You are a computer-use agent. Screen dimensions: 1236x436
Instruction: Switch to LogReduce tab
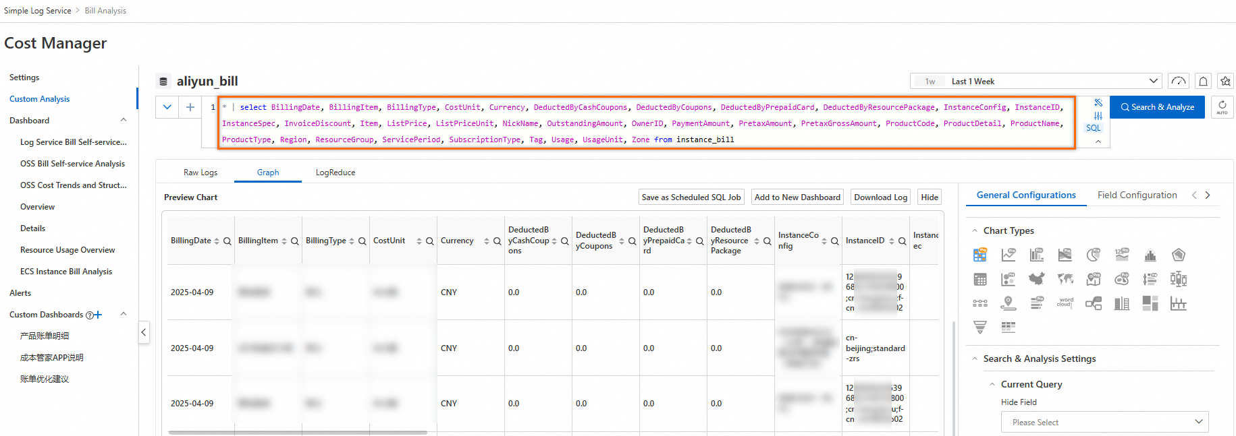[335, 173]
